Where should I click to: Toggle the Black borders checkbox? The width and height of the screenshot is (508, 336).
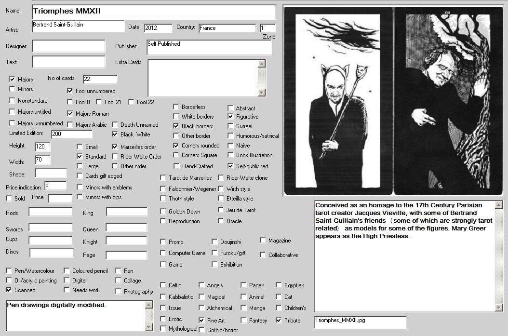(176, 126)
